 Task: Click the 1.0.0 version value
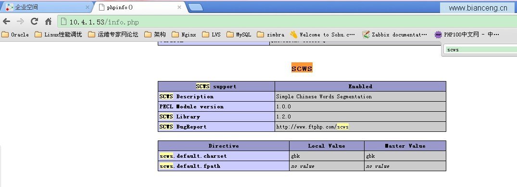tap(284, 107)
